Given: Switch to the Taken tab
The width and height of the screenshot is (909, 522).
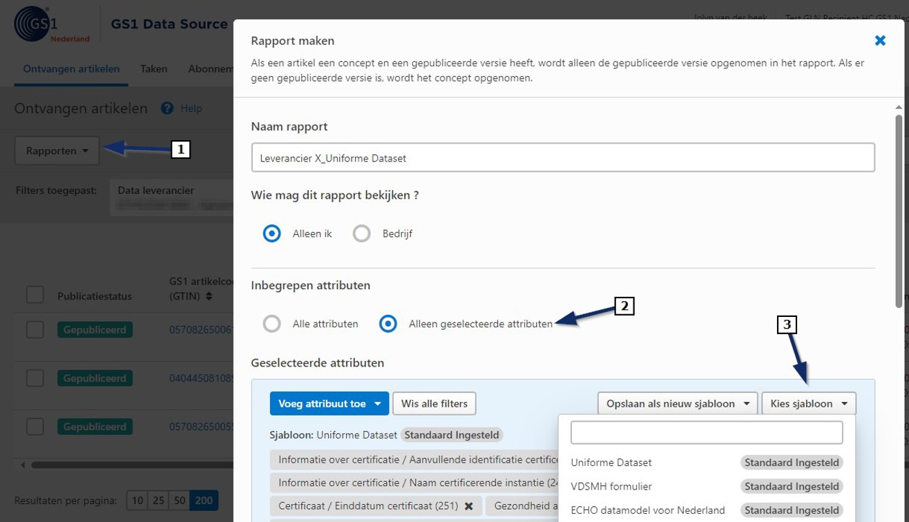Looking at the screenshot, I should [x=153, y=69].
